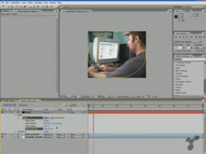
Task: Toggle audio button in Time Controls
Action: click(196, 37)
